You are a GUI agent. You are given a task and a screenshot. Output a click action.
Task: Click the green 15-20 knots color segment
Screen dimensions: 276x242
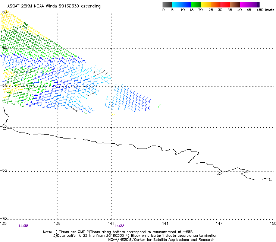(196, 4)
